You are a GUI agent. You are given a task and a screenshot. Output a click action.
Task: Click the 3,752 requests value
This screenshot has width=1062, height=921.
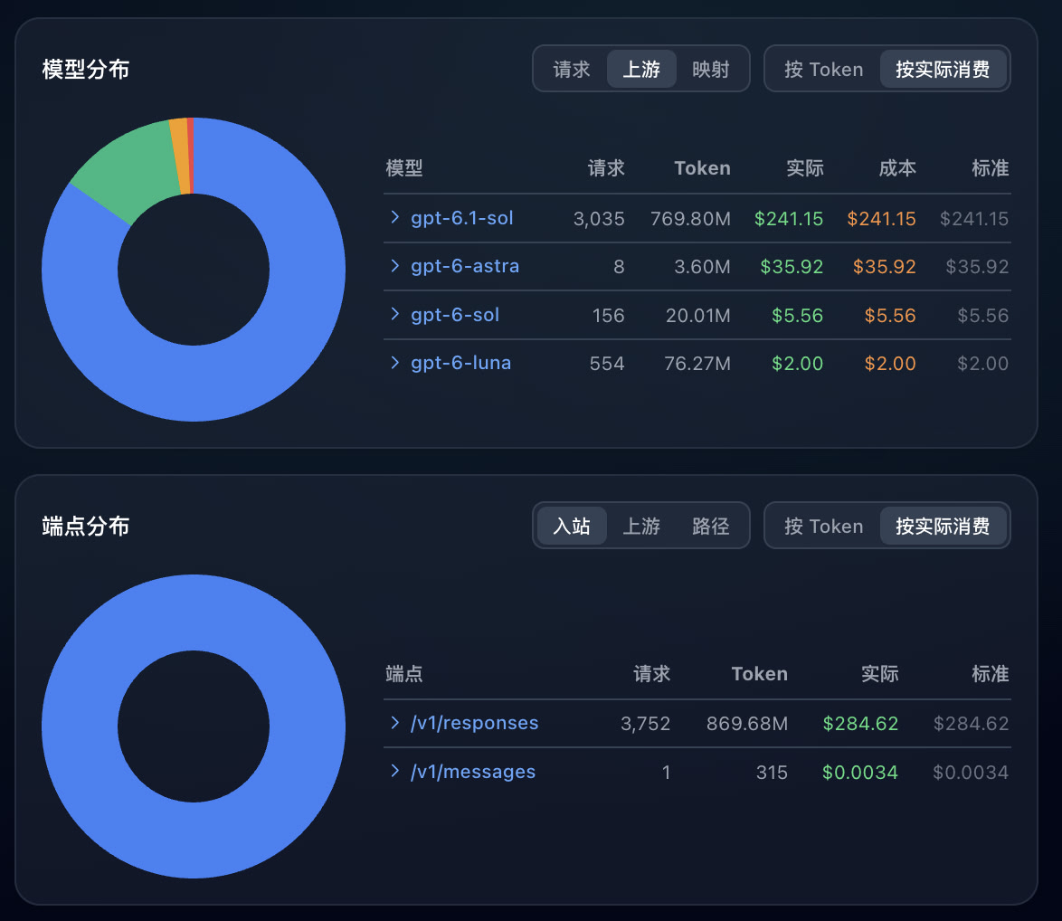click(x=645, y=723)
